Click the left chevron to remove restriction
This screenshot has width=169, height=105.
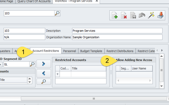44,73
